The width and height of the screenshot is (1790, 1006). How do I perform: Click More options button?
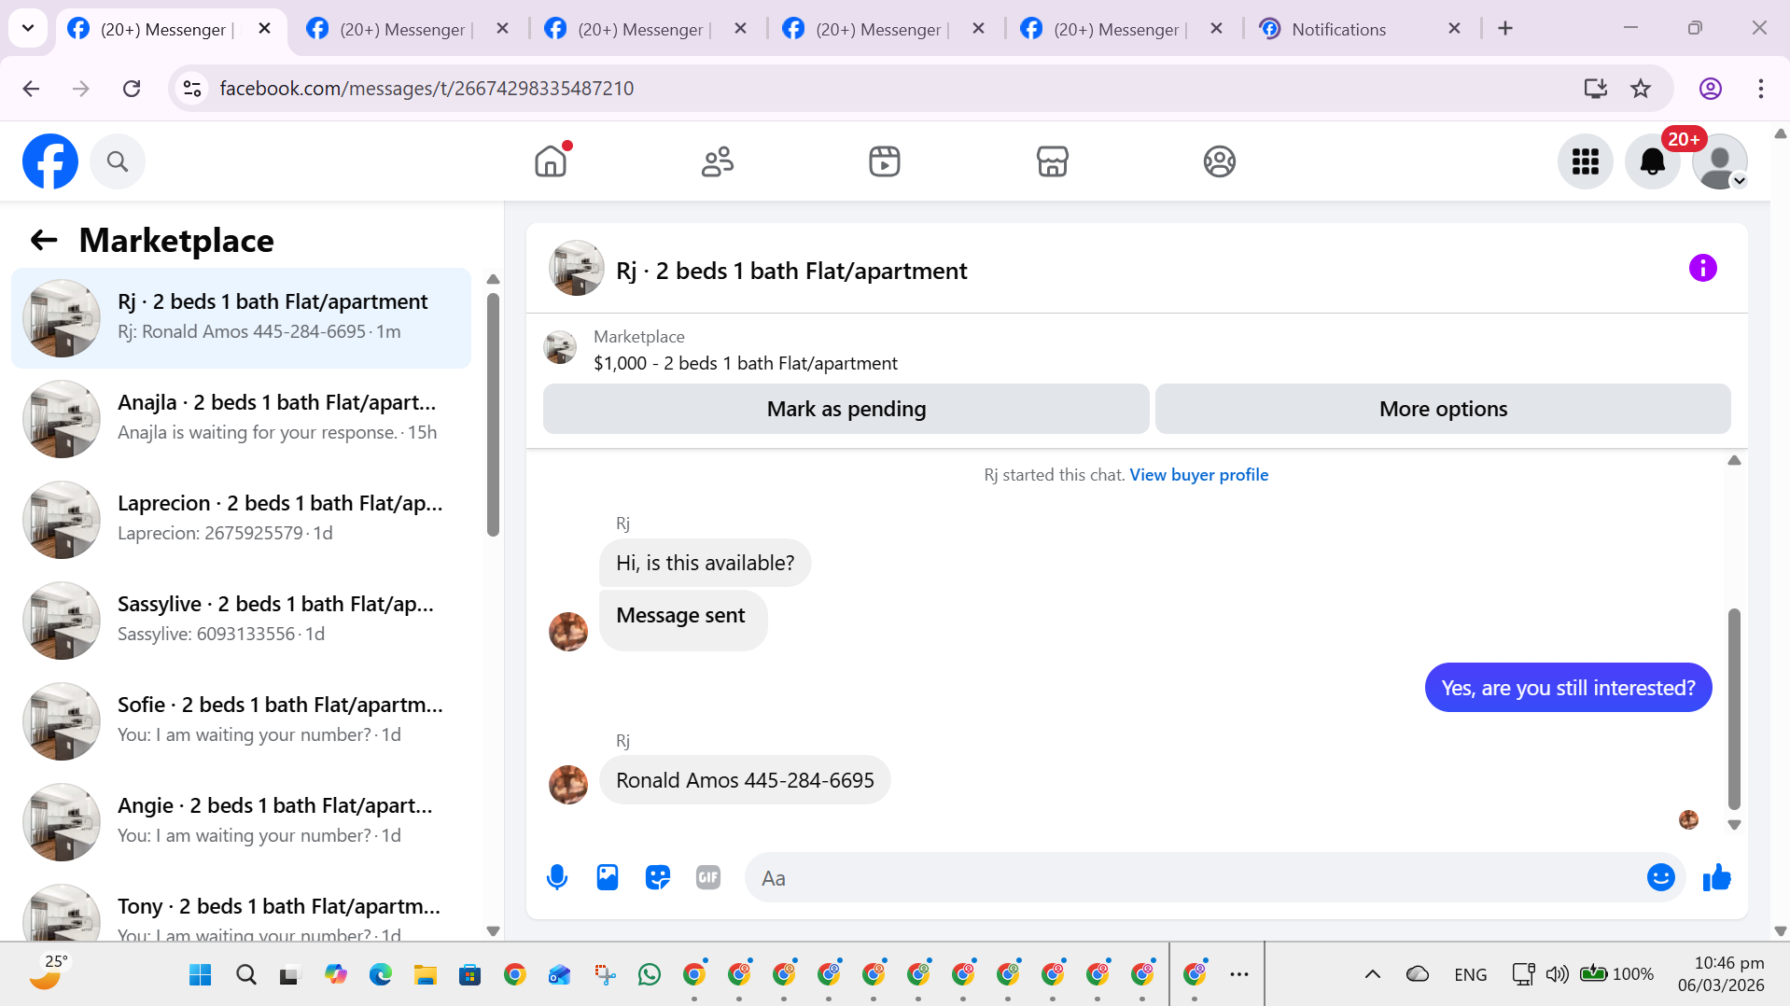click(x=1443, y=409)
